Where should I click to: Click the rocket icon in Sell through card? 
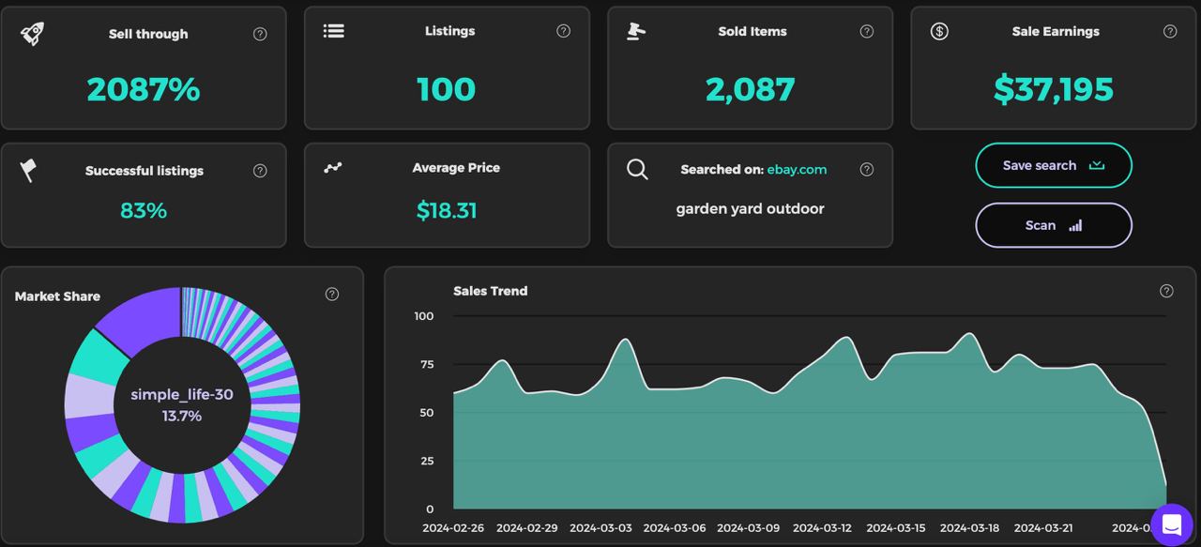tap(32, 34)
